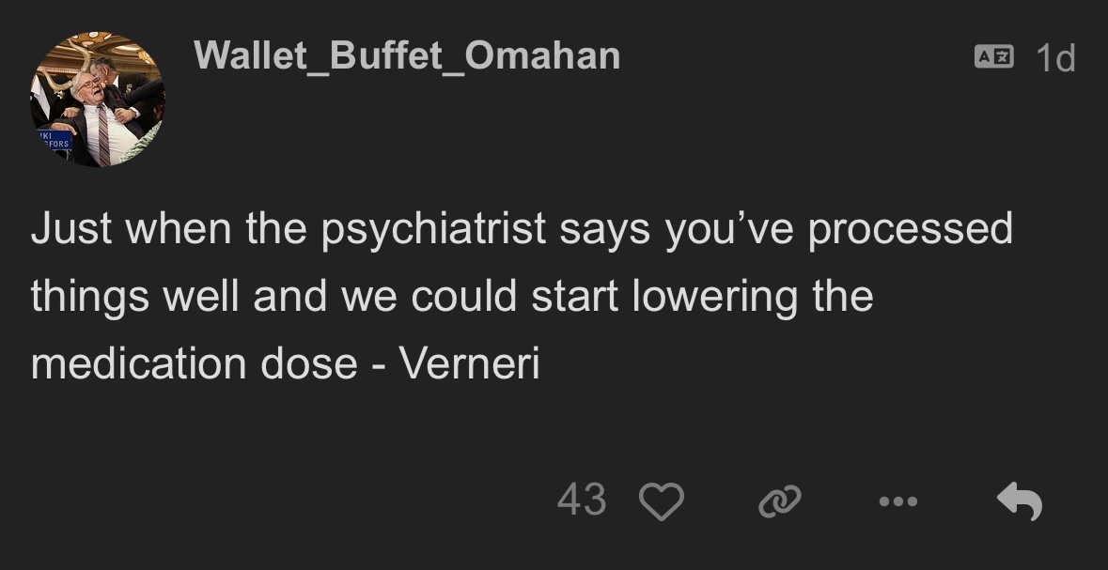Click the word "things" in the post
This screenshot has height=570, width=1108.
[x=89, y=297]
